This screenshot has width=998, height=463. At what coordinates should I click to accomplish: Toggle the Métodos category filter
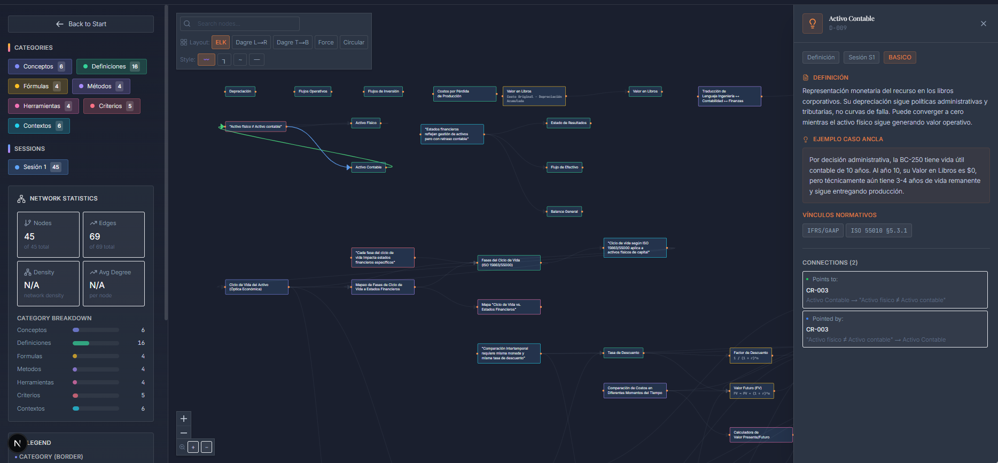[101, 86]
